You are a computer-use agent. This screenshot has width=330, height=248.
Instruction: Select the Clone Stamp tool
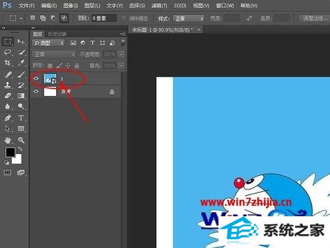click(8, 85)
